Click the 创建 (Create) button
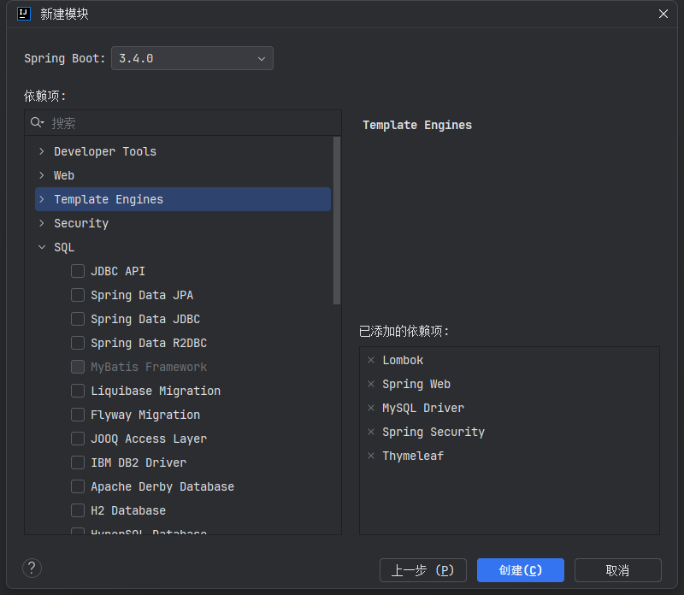The width and height of the screenshot is (684, 595). click(x=520, y=570)
